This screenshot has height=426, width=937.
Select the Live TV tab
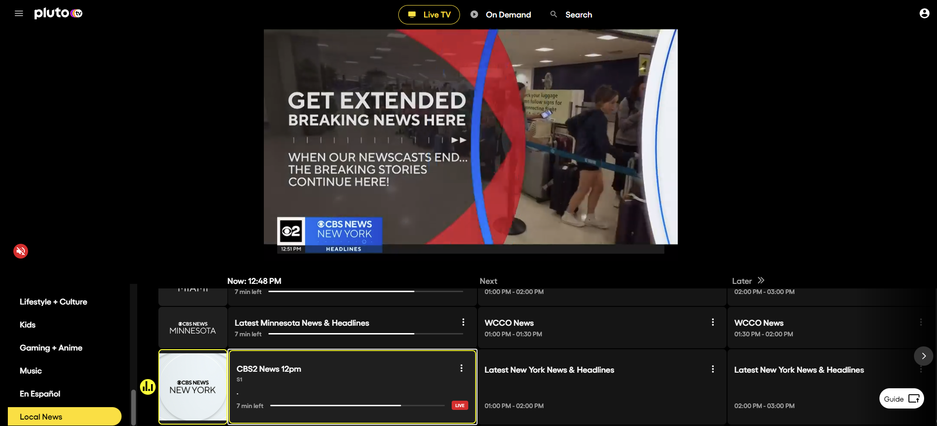[429, 14]
